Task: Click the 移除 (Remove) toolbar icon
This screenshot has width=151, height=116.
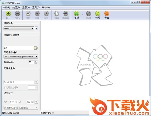Action: (17, 14)
